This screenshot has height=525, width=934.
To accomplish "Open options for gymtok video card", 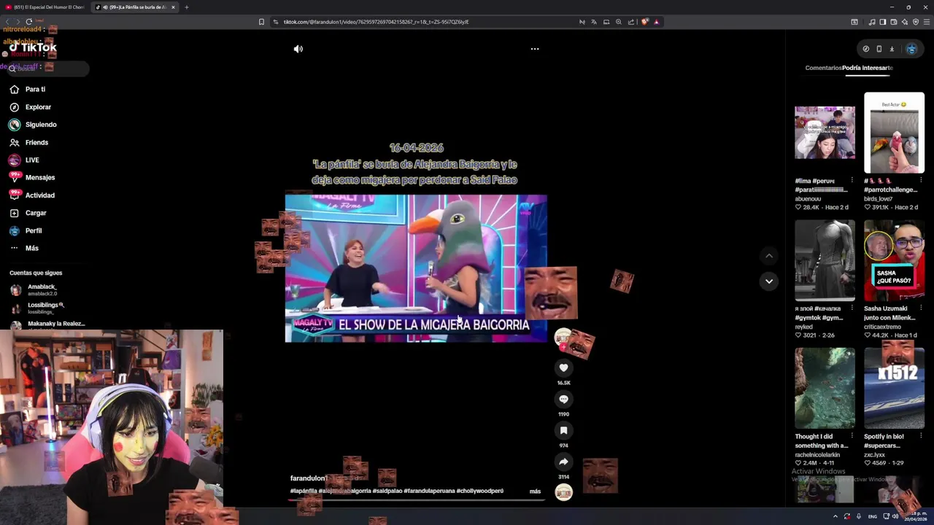I will (852, 308).
